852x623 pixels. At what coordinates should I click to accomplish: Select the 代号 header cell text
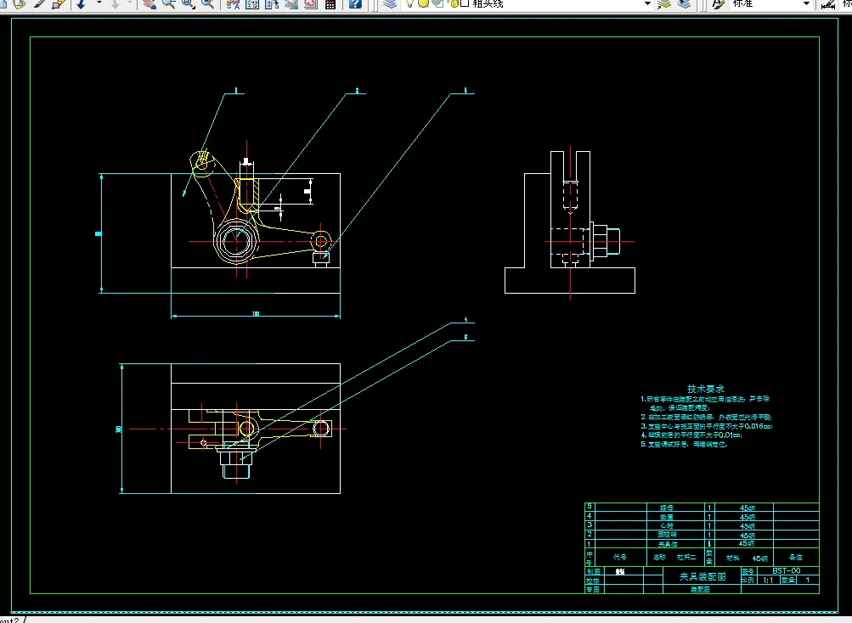point(620,558)
